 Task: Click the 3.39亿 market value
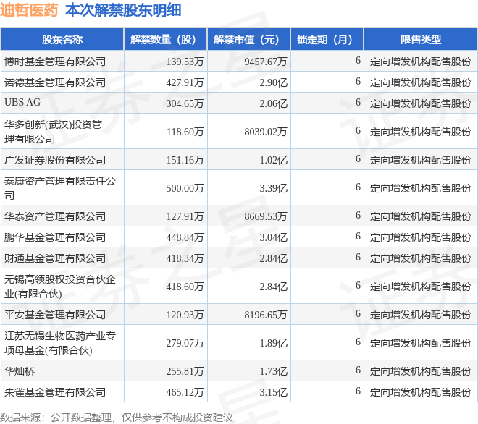coord(273,188)
